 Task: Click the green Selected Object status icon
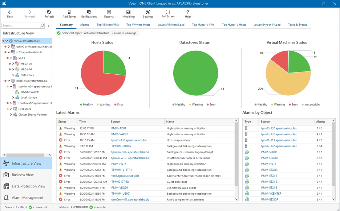pos(59,33)
